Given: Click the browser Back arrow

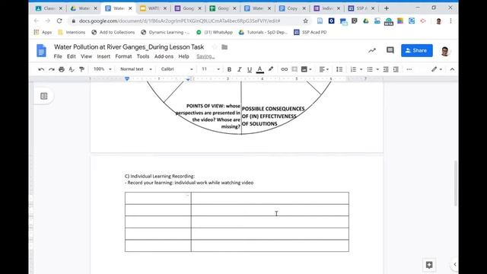Looking at the screenshot, I should pyautogui.click(x=37, y=21).
